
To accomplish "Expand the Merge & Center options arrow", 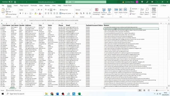I will (x=73, y=13).
